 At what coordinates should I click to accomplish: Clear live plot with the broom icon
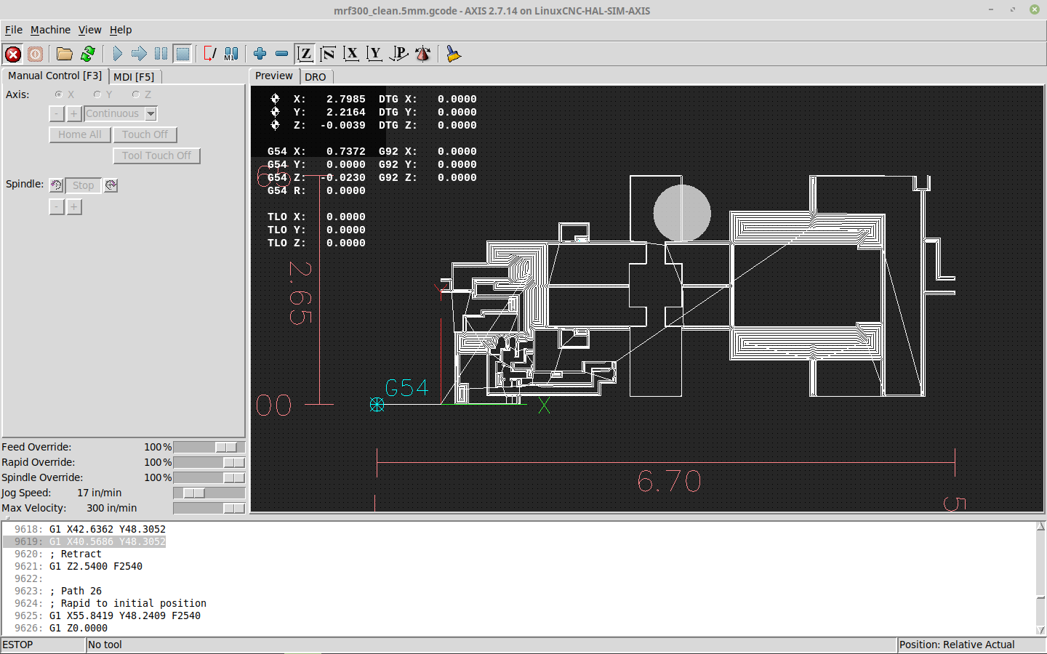click(x=453, y=54)
